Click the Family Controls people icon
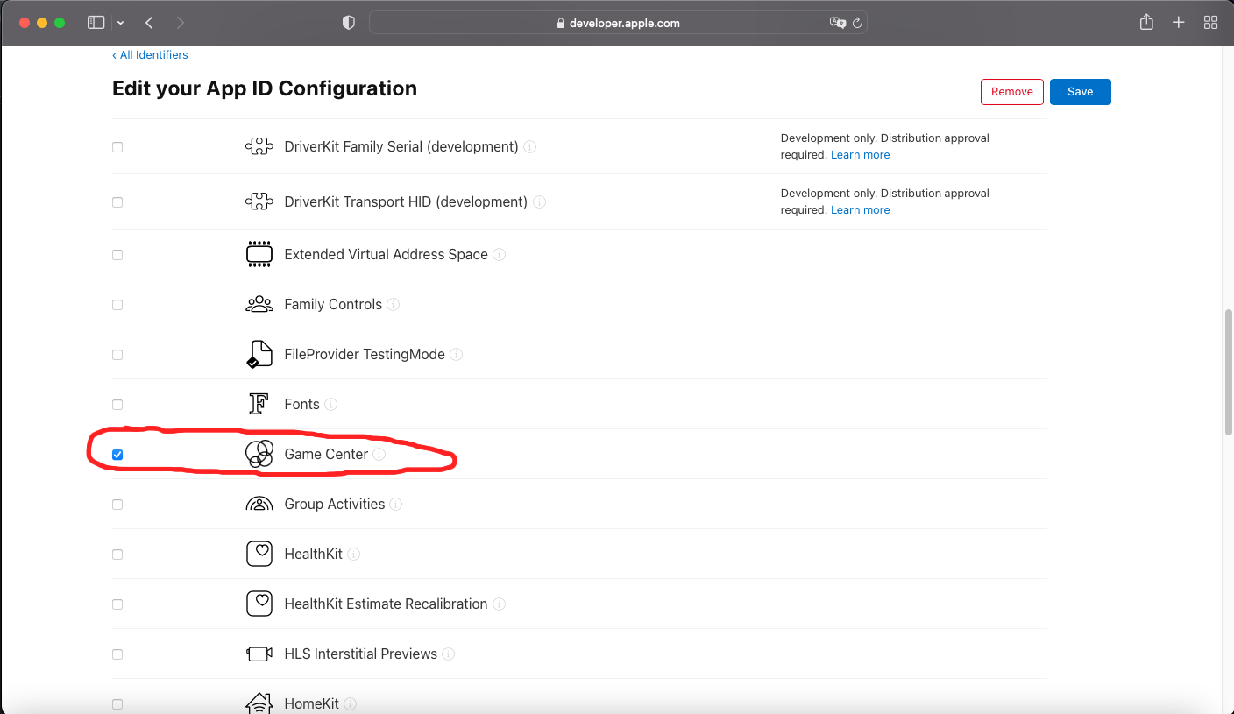 (259, 303)
